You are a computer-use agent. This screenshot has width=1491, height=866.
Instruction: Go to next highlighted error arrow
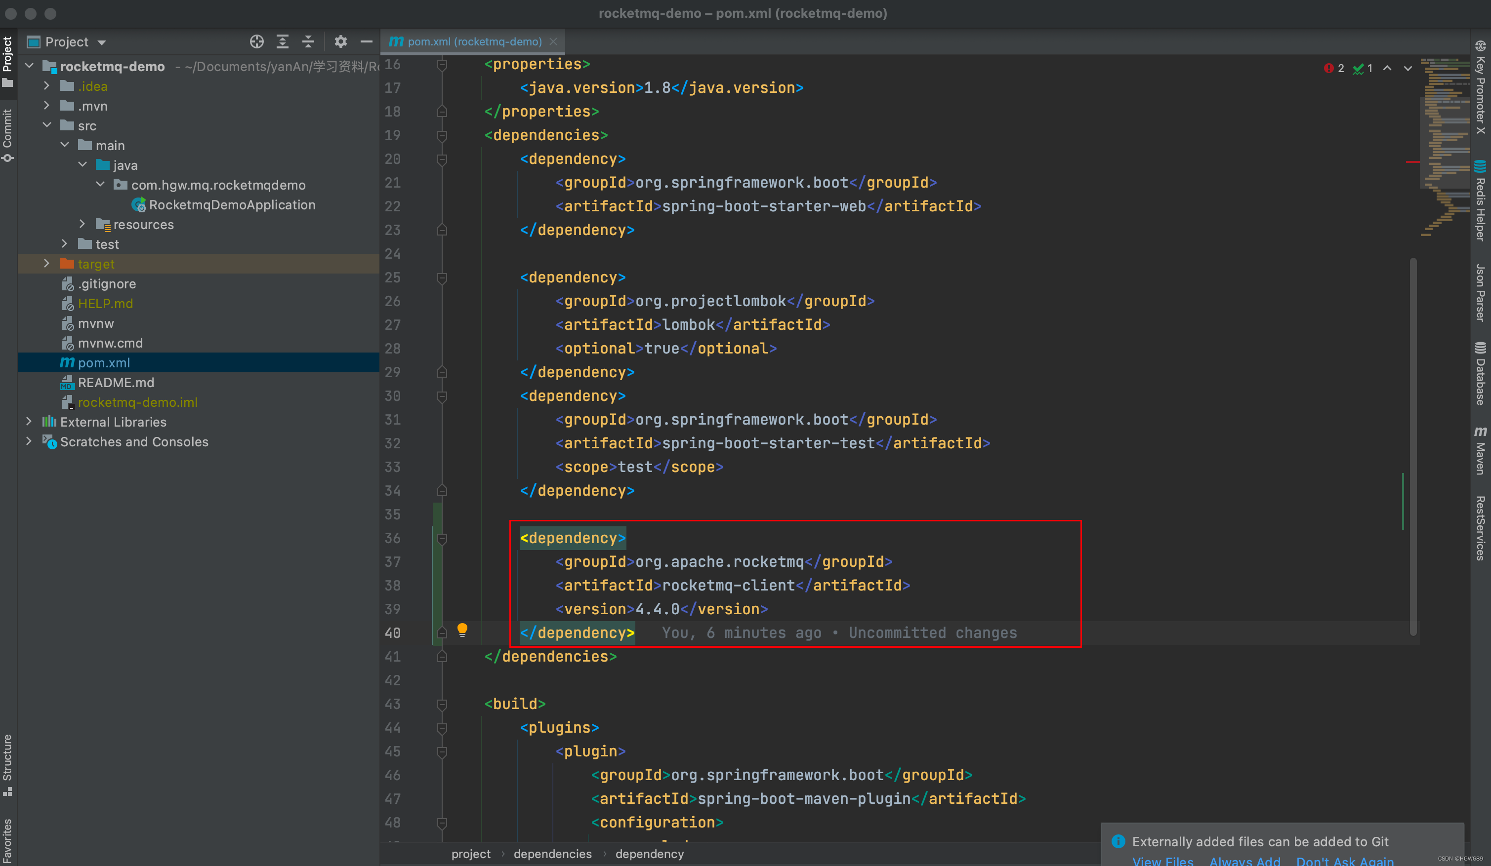pos(1408,69)
